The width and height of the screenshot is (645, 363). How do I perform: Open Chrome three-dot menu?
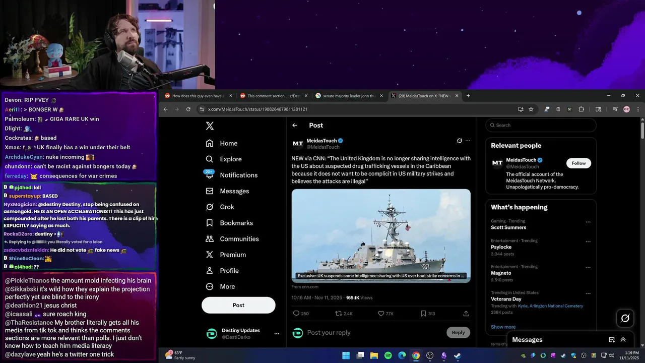tap(638, 109)
